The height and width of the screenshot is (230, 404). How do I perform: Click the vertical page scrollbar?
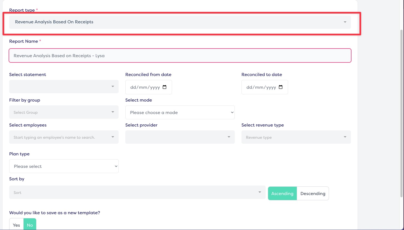click(401, 111)
